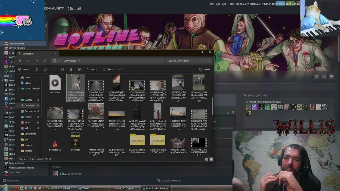Expand breadcrumb chevron after Downloads
Viewport: 340px width, 191px height.
tap(79, 61)
